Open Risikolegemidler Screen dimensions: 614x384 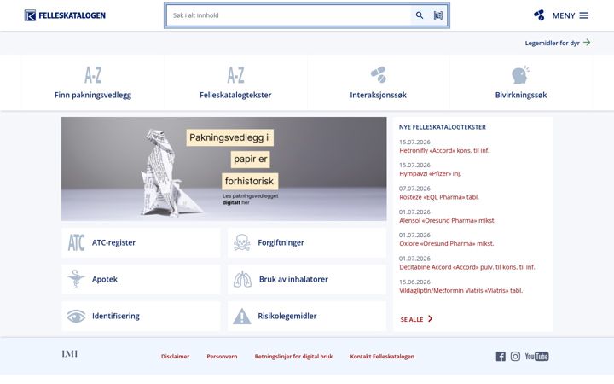[287, 316]
